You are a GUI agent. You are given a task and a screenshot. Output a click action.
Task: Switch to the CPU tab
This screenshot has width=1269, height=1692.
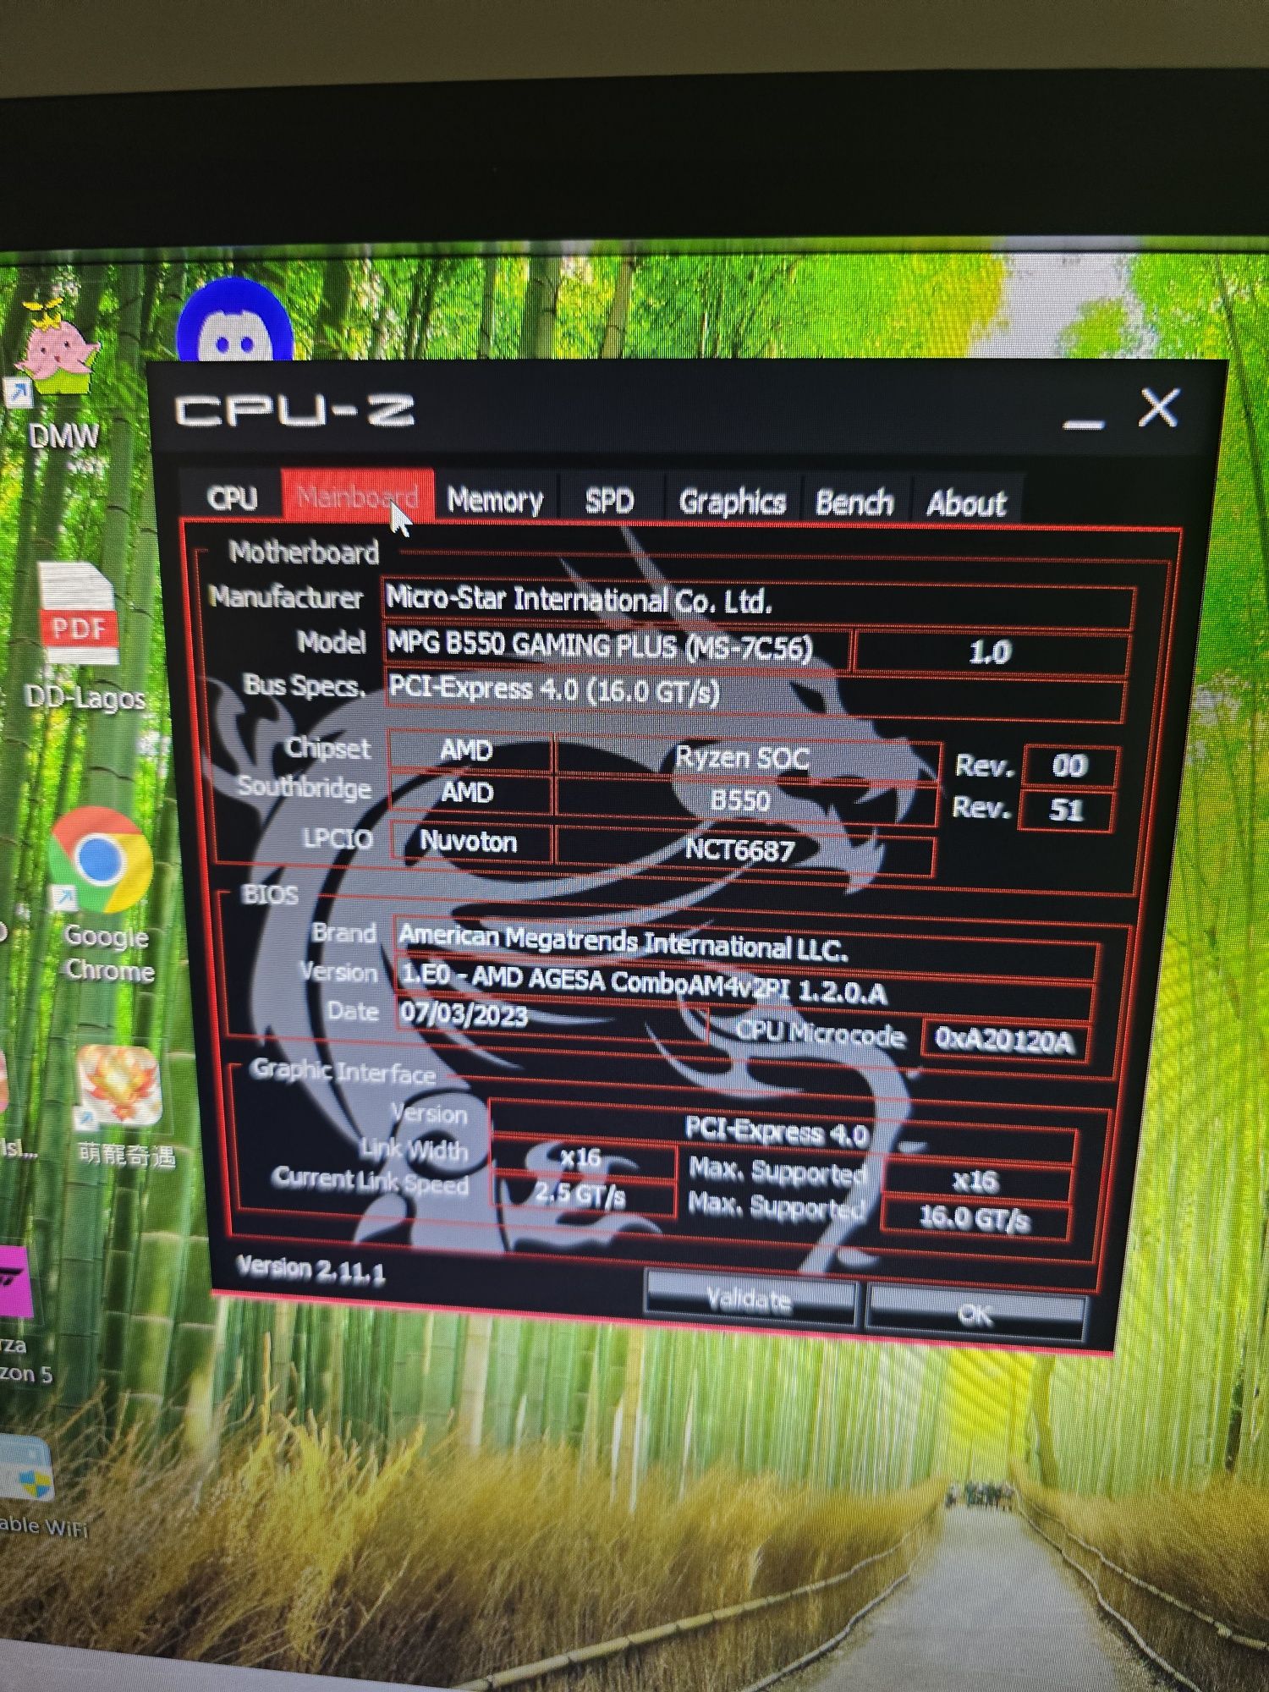pyautogui.click(x=232, y=497)
